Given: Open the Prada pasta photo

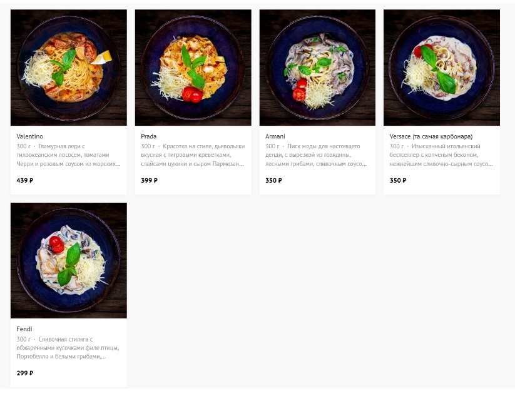Looking at the screenshot, I should click(x=193, y=68).
